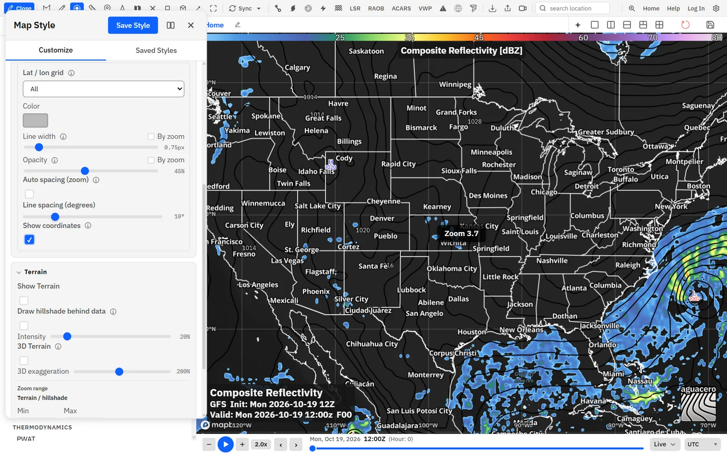Click the search location field
The image size is (727, 454).
(573, 8)
